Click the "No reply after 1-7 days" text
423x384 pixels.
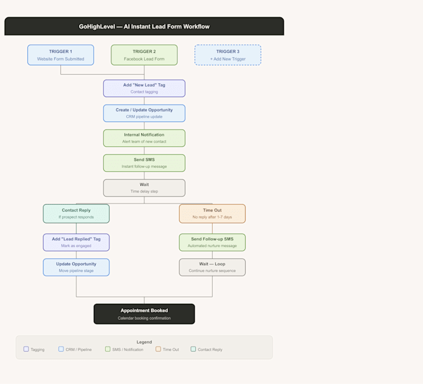tap(212, 217)
